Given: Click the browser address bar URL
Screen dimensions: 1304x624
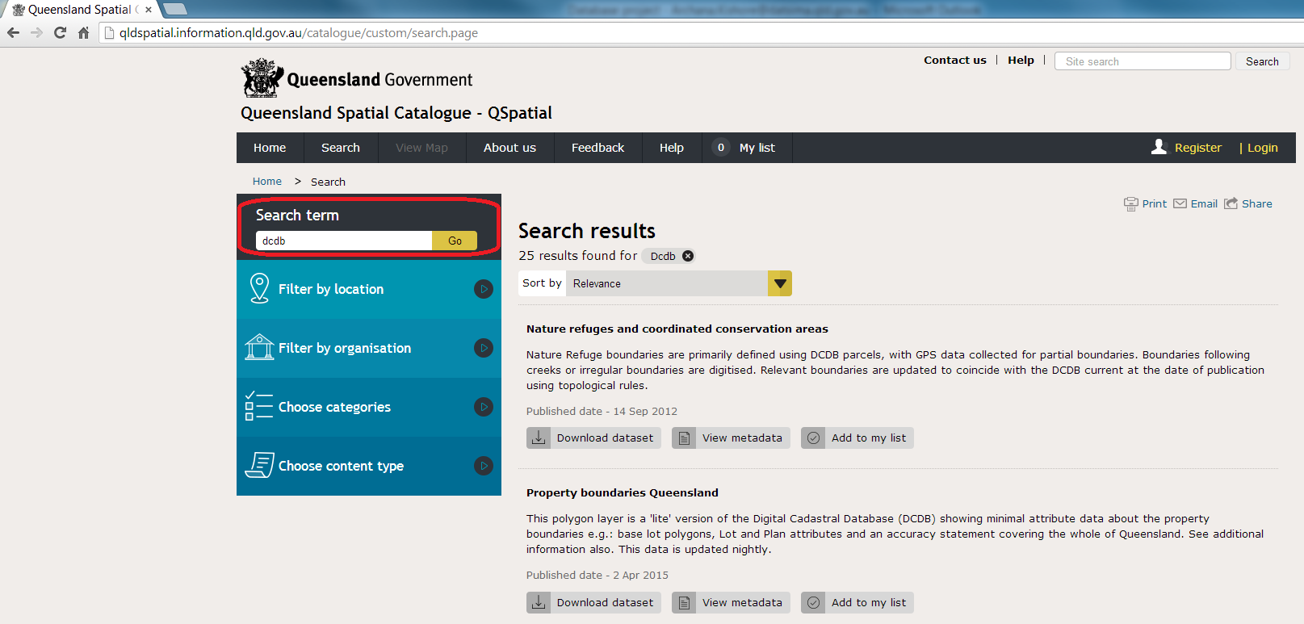Looking at the screenshot, I should coord(299,33).
